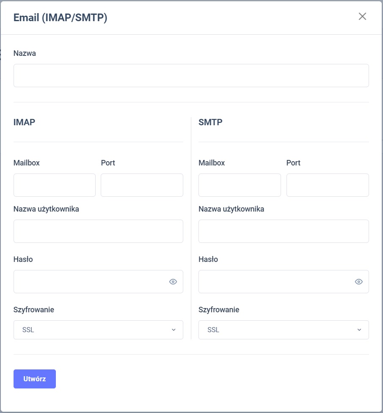Click the Email (IMAP/SMTP) dialog title

tap(60, 18)
